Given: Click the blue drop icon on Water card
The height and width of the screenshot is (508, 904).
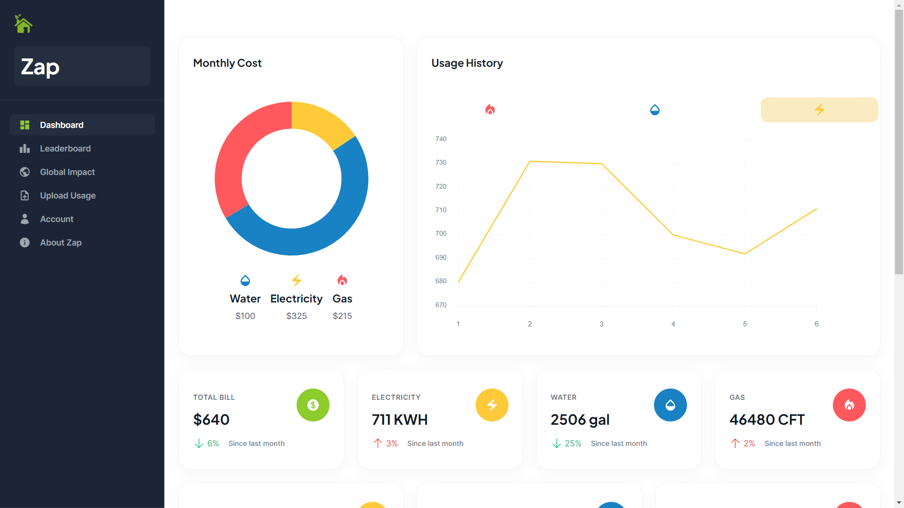Looking at the screenshot, I should [670, 405].
